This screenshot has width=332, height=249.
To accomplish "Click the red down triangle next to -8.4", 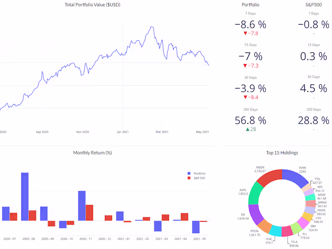I will (245, 98).
